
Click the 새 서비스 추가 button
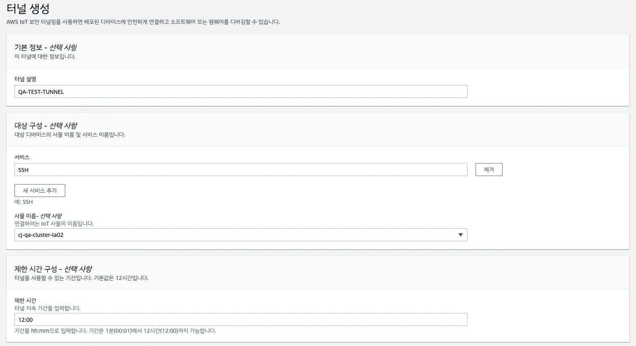[x=40, y=191]
